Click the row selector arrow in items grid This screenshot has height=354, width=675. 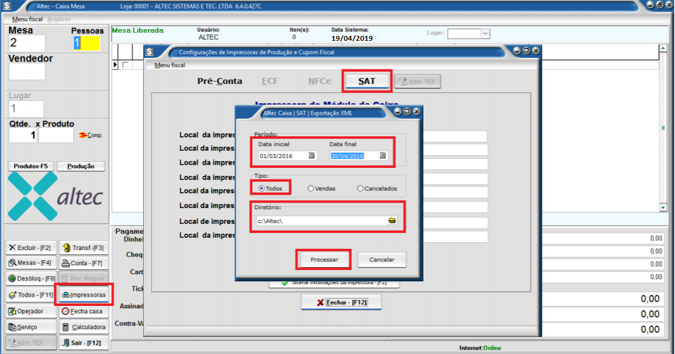115,65
